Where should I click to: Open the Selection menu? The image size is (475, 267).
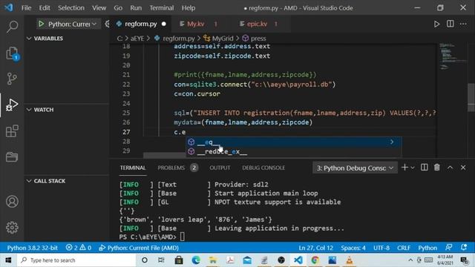(71, 8)
